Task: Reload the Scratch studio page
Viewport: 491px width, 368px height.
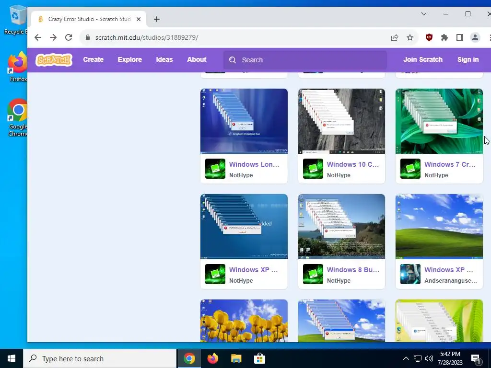Action: pos(69,37)
